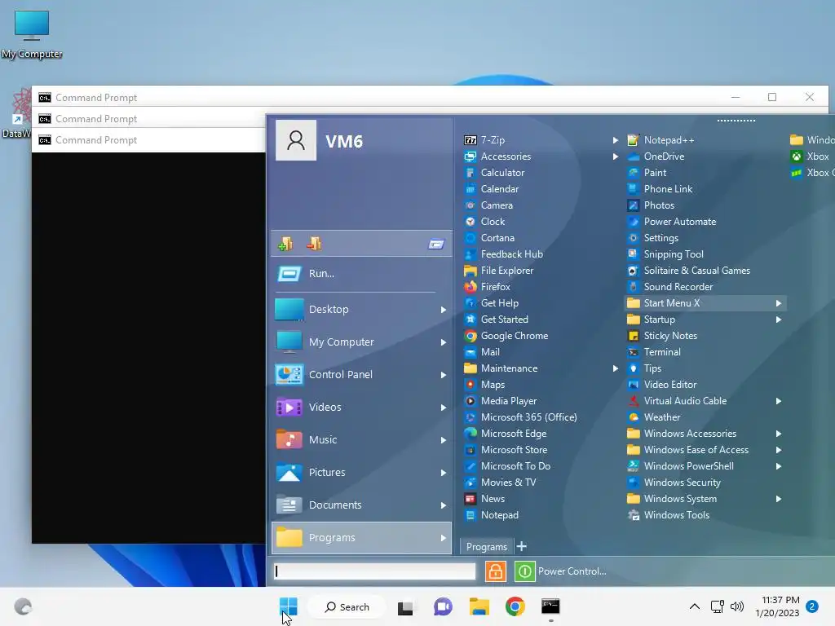Expand the Music submenu
This screenshot has width=835, height=626.
pyautogui.click(x=443, y=440)
